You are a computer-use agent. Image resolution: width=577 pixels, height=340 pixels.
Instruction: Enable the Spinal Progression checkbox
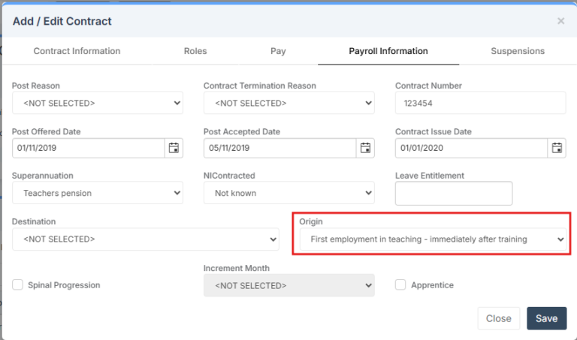pyautogui.click(x=18, y=284)
